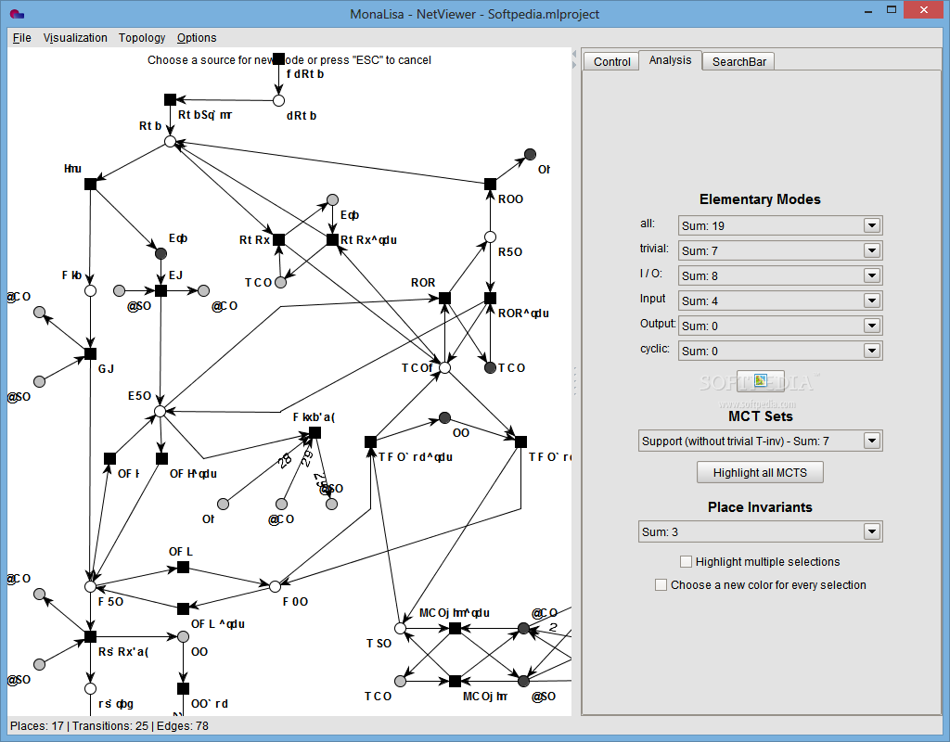Select the place node labeled TCOf
950x742 pixels.
[444, 367]
